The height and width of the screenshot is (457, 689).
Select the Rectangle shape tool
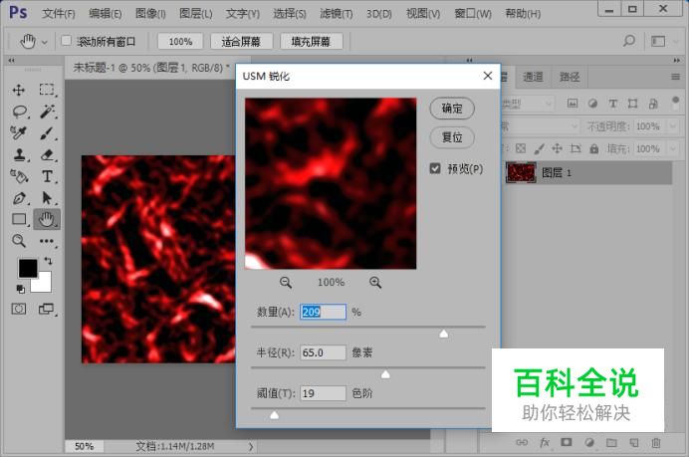tap(19, 219)
